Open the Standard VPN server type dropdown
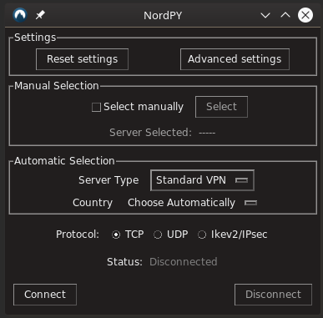Viewport: 323px width, 318px height. point(202,180)
